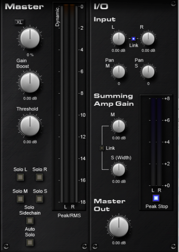Viewport: 179px width, 252px height.
Task: Click the Threshold knob
Action: [30, 126]
